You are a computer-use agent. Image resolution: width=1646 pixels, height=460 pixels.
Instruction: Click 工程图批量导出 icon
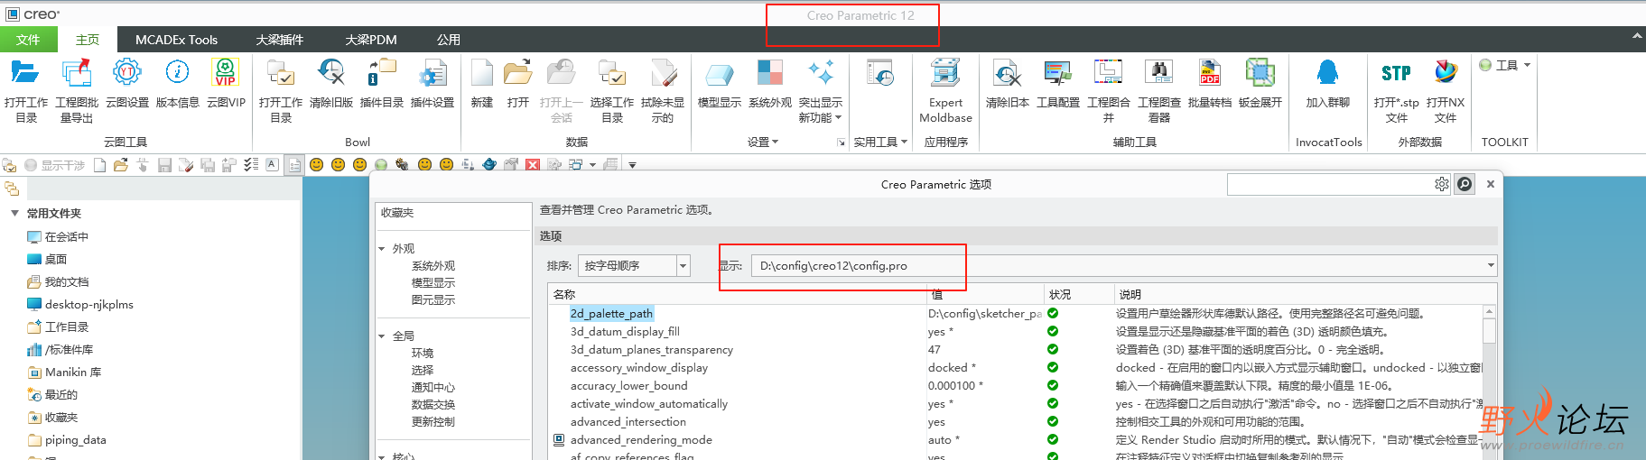[77, 73]
